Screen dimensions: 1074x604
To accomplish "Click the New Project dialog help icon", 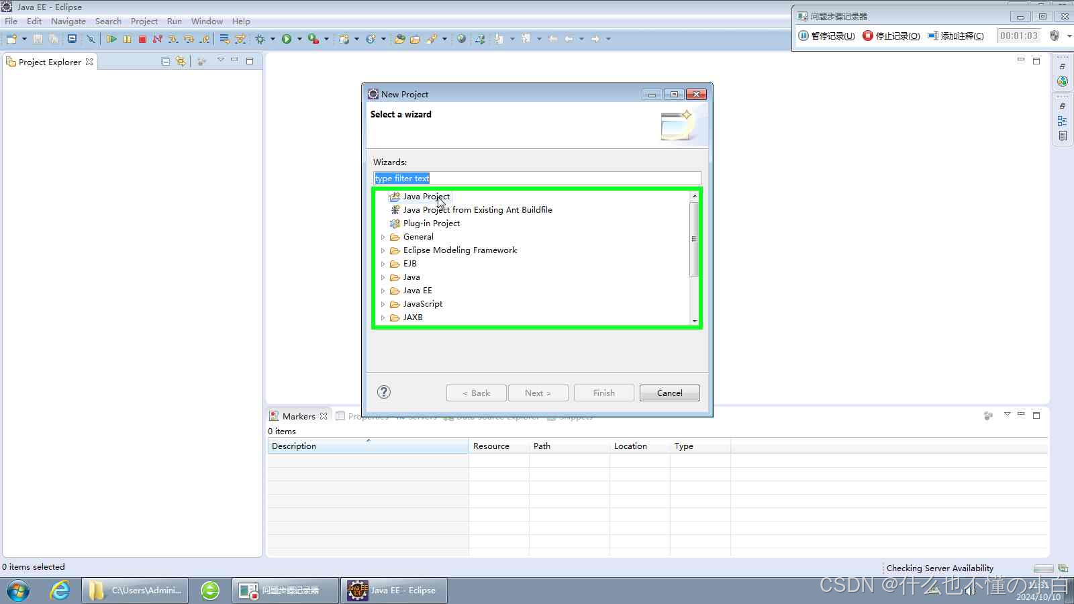I will [x=384, y=392].
